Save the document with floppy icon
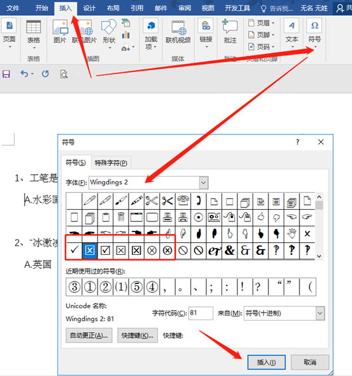This screenshot has width=352, height=376. click(6, 74)
